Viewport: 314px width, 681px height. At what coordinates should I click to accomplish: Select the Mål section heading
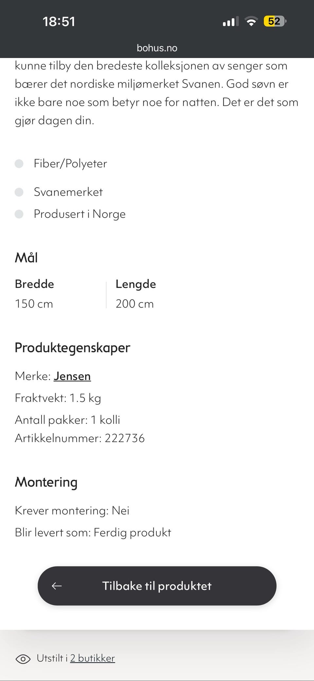[26, 258]
